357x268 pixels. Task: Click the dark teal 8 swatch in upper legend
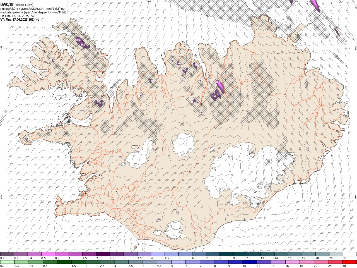[x=226, y=254]
